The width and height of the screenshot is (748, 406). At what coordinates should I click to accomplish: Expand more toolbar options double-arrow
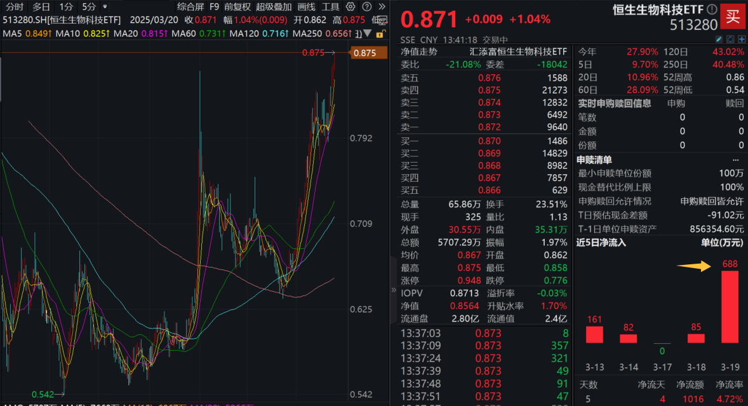[382, 7]
